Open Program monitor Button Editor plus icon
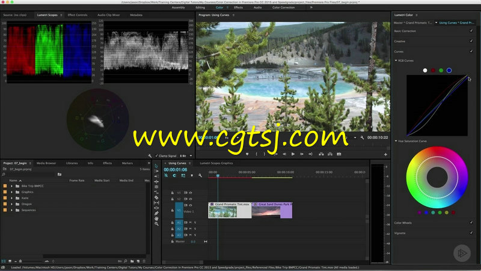The width and height of the screenshot is (481, 271). coord(385,155)
